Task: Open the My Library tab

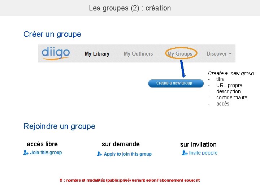Action: click(97, 54)
